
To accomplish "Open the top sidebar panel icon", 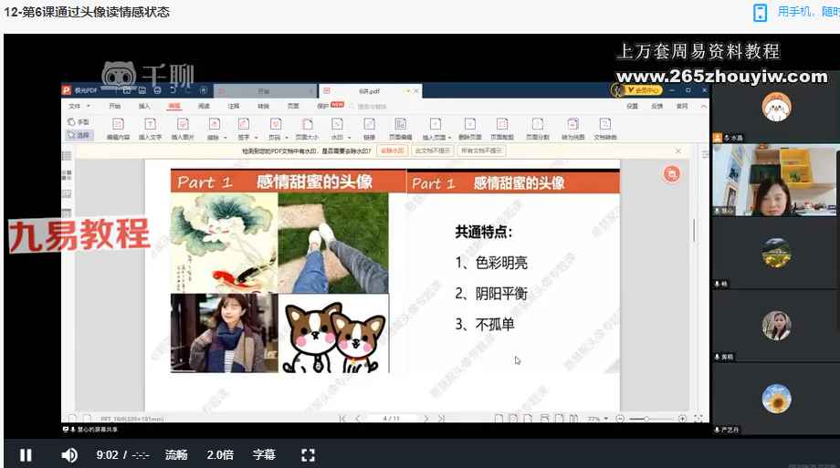I will [67, 156].
